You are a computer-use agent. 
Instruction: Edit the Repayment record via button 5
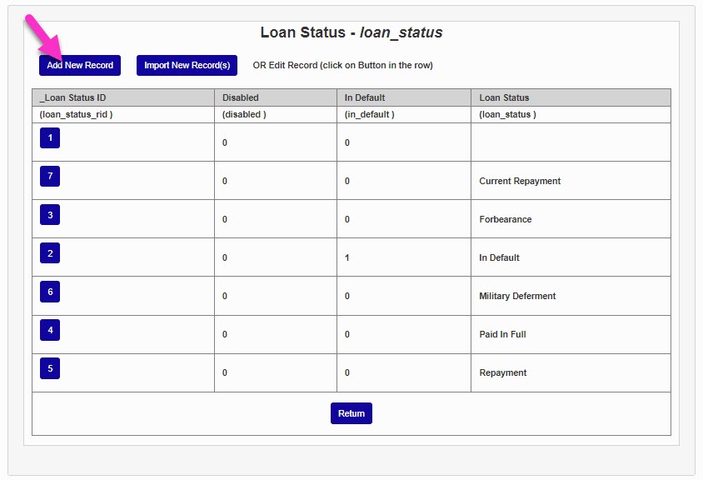pos(49,367)
